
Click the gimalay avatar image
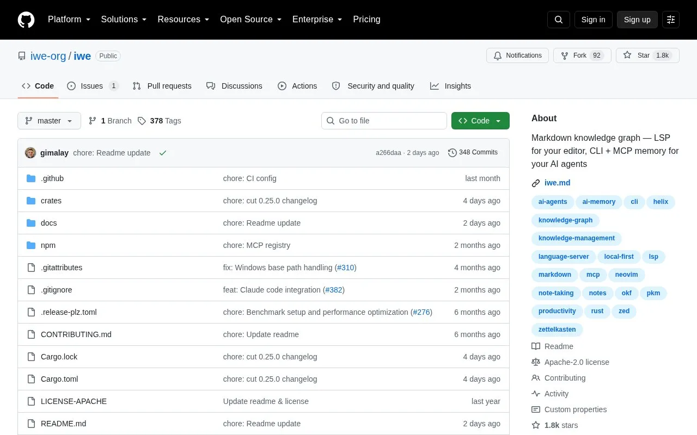click(30, 153)
